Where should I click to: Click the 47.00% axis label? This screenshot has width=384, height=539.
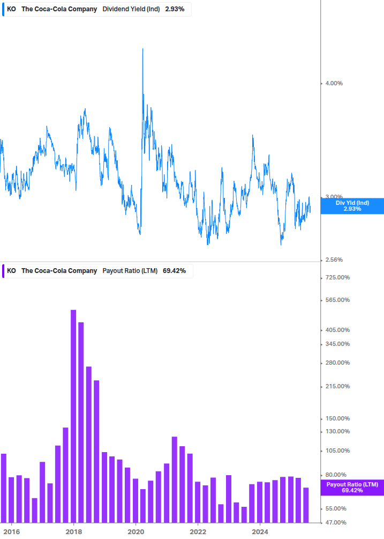(336, 522)
